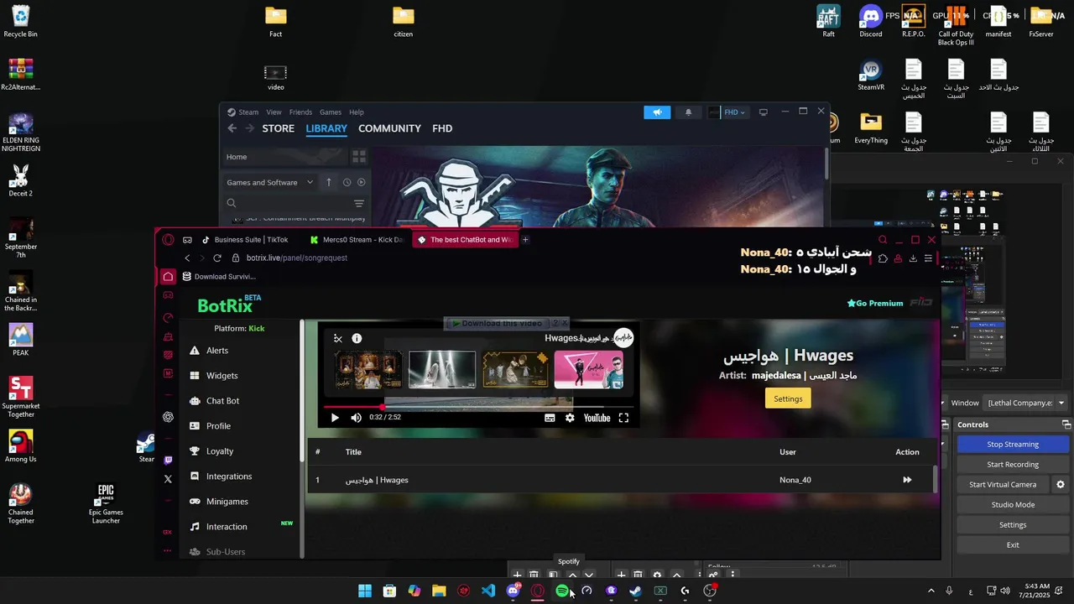Open Window capture dropdown Lethal Company

[x=1025, y=403]
